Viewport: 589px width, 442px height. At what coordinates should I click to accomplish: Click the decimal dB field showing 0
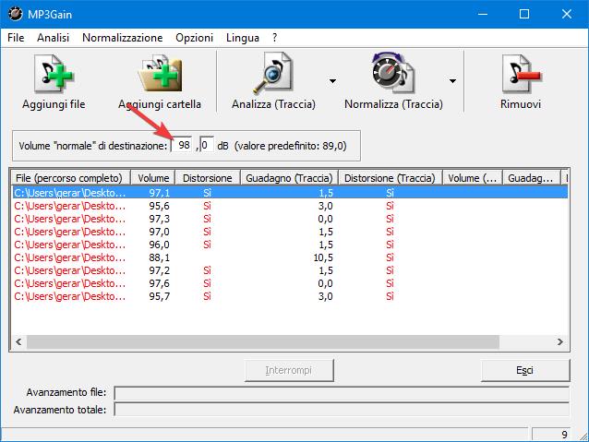pyautogui.click(x=207, y=145)
